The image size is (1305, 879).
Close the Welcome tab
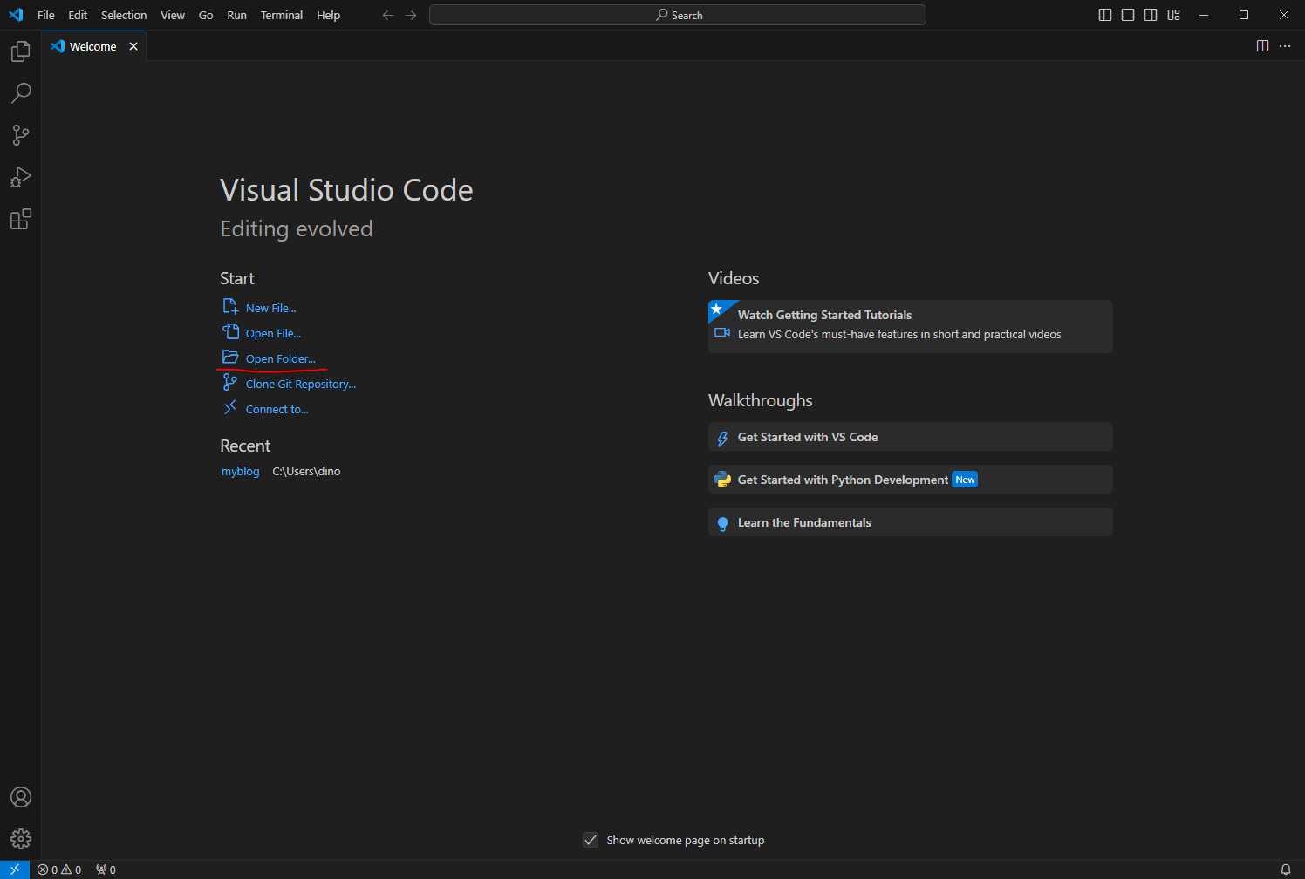pos(133,46)
